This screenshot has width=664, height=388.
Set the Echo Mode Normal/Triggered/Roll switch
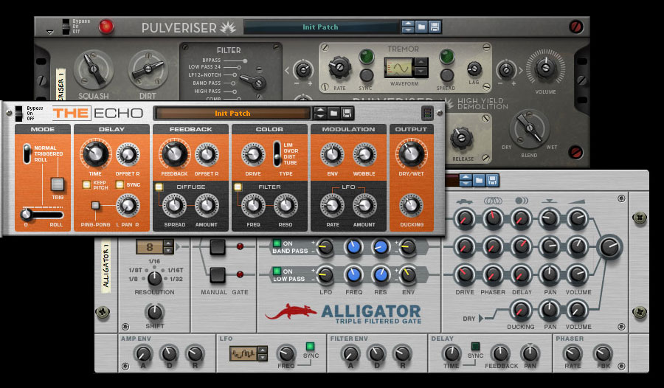[x=27, y=153]
